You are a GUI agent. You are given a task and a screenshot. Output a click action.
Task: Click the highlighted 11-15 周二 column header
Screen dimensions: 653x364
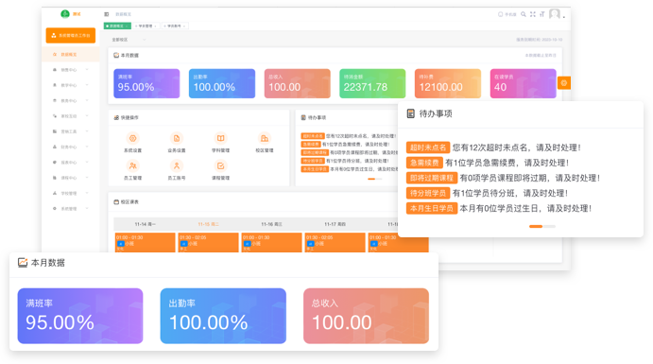(x=208, y=224)
